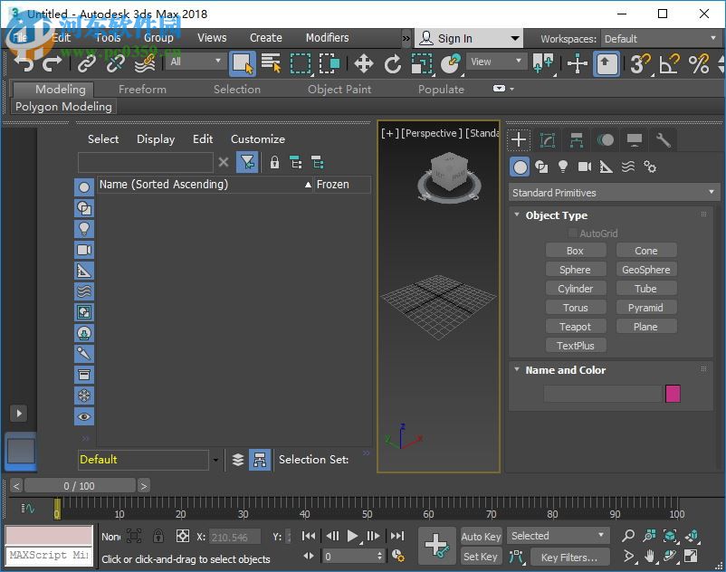Click the Zoom Extents icon near bottom right
The height and width of the screenshot is (572, 726).
670,536
